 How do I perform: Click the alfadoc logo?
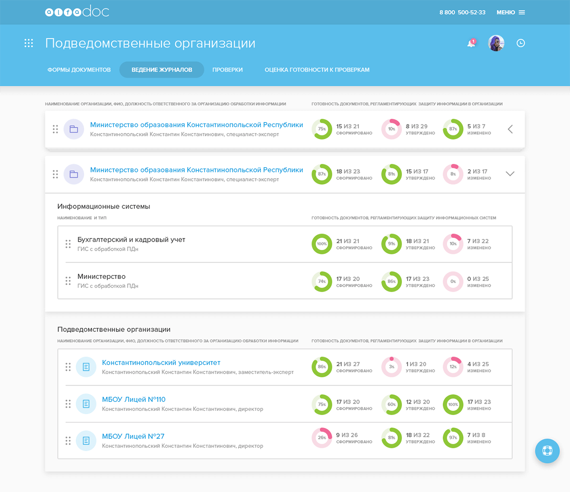77,12
